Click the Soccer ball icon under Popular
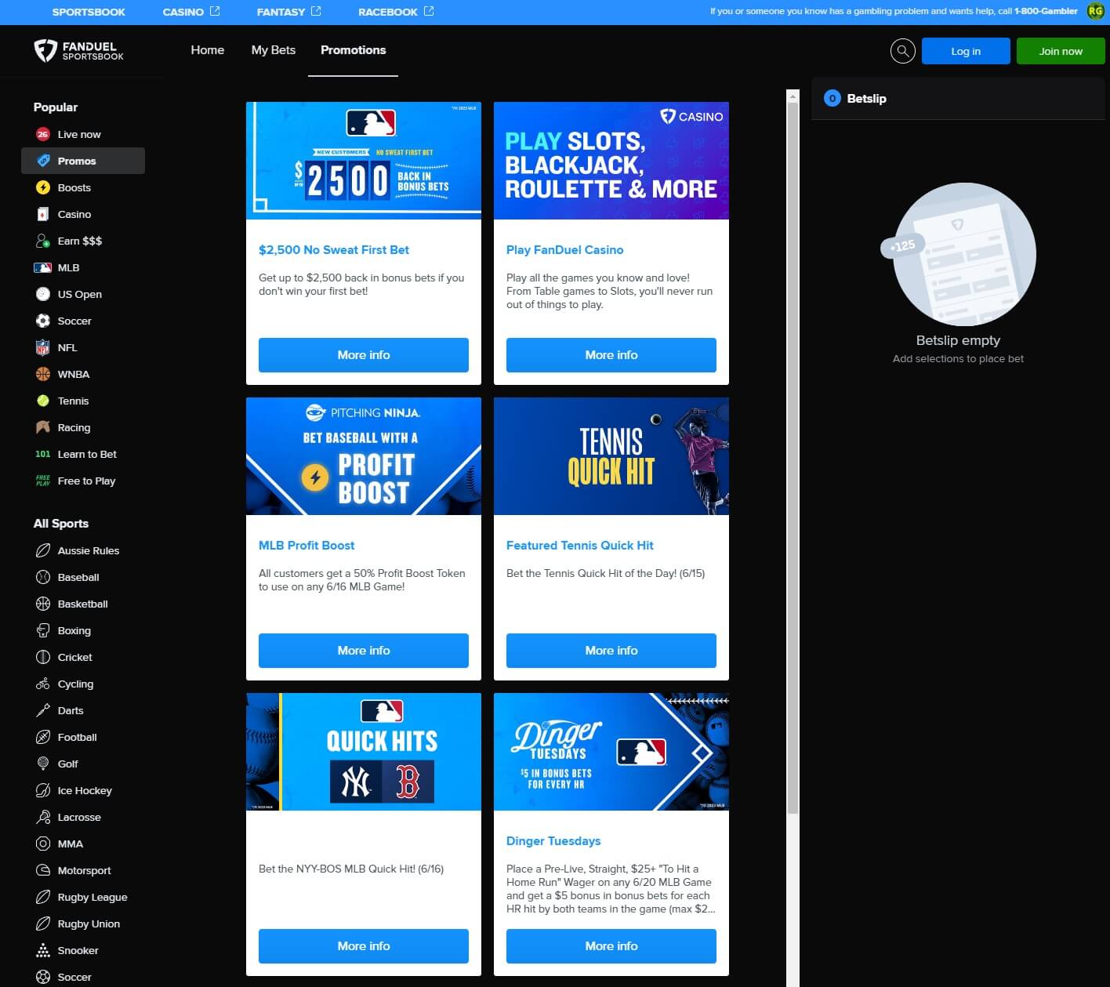 coord(43,321)
